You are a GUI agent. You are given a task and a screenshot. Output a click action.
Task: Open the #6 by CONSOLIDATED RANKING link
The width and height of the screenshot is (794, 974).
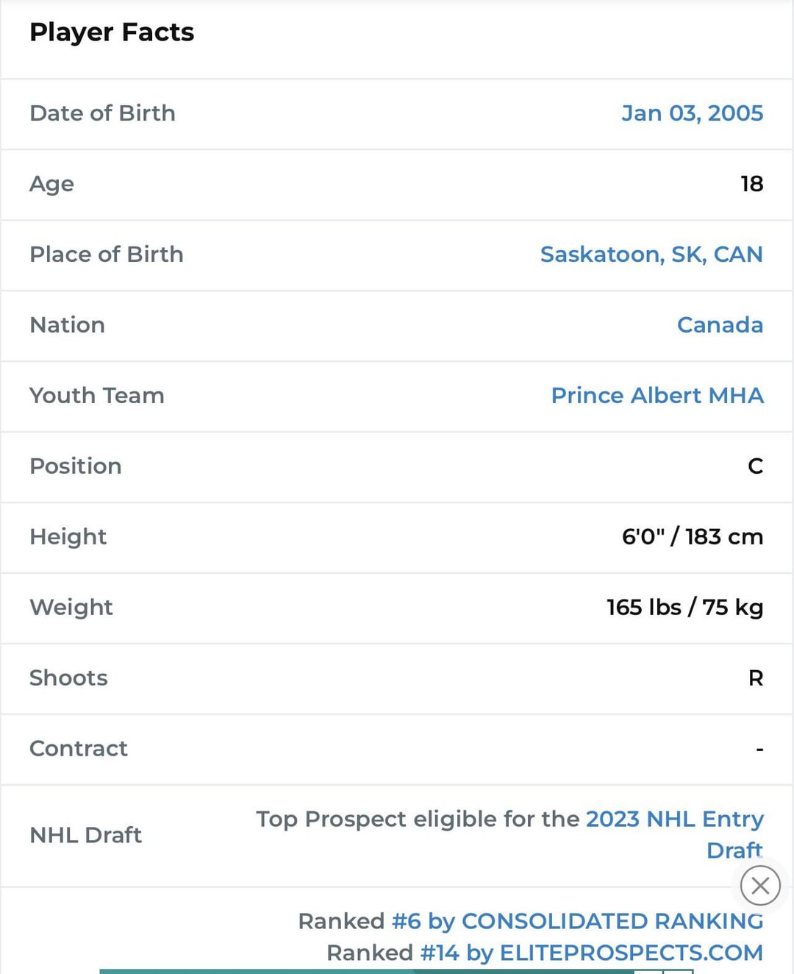[576, 921]
